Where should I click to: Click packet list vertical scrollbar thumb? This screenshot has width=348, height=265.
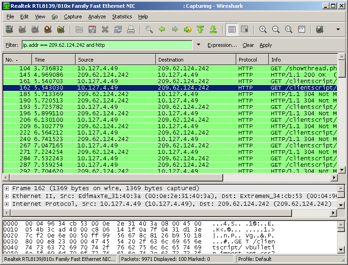[342, 68]
